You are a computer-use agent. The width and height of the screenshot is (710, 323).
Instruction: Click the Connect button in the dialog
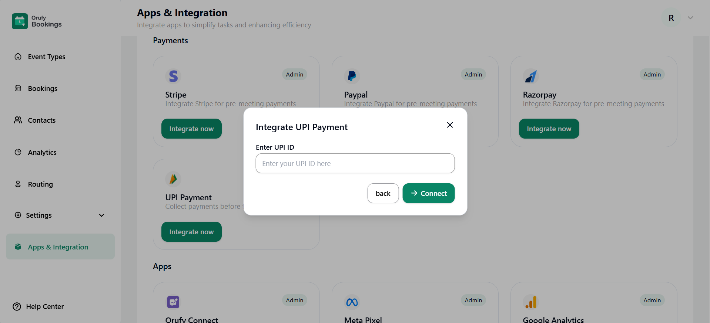[x=428, y=193]
